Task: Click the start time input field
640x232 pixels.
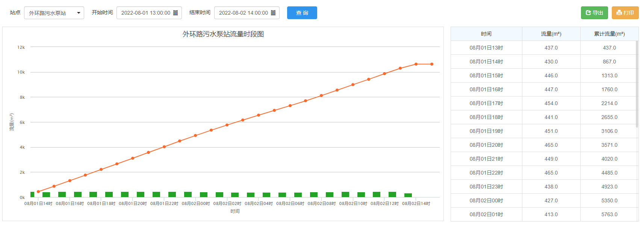Action: tap(145, 13)
